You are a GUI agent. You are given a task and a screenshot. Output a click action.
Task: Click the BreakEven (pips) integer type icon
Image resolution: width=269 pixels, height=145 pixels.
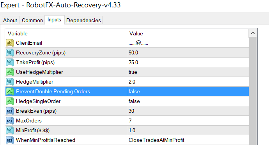coord(10,111)
